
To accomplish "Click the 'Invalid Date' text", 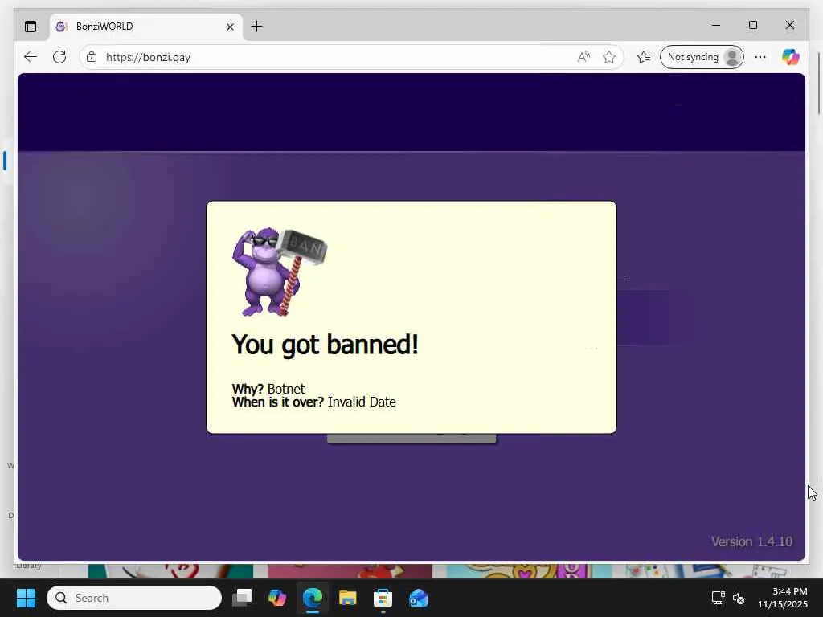I will pyautogui.click(x=362, y=402).
